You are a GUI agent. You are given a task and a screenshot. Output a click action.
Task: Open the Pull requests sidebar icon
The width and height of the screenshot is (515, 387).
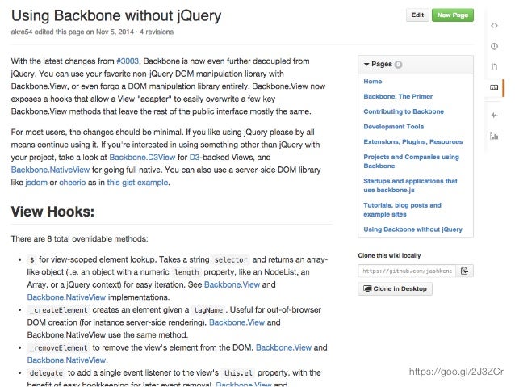(x=494, y=65)
